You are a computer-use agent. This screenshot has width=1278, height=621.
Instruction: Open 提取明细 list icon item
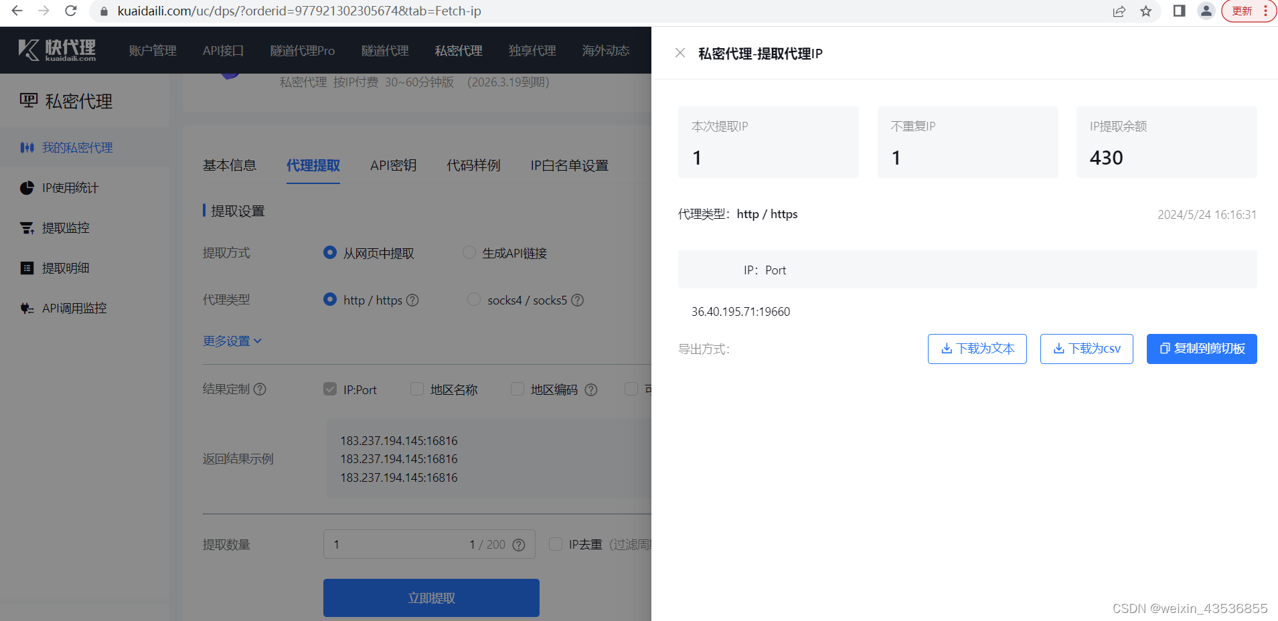85,268
